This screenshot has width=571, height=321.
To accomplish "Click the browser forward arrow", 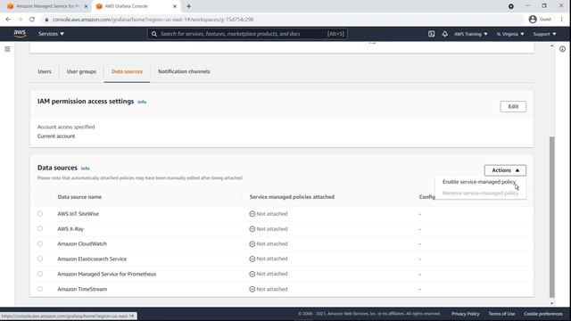I will point(20,20).
